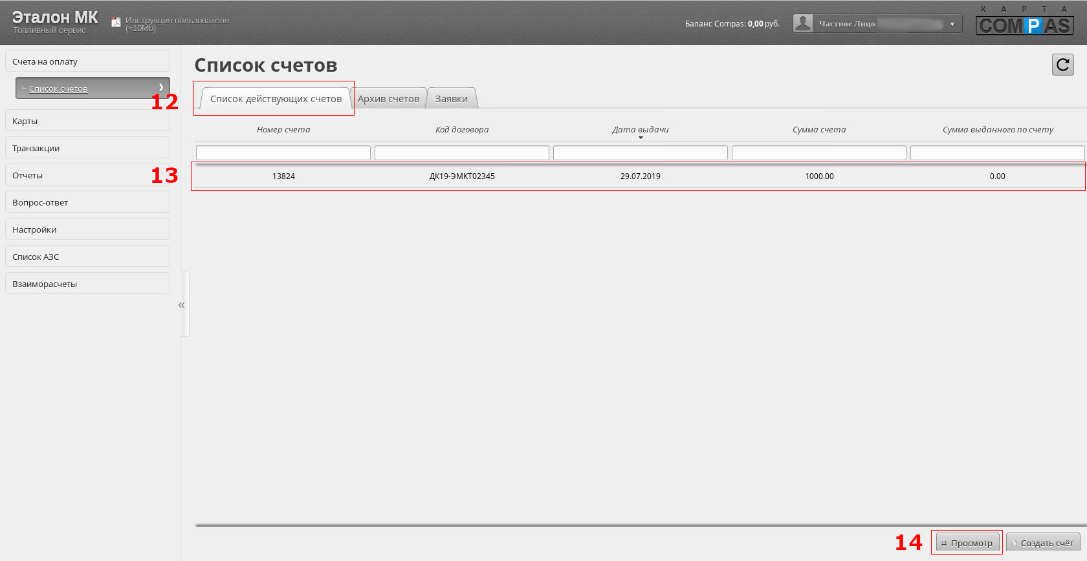This screenshot has height=561, width=1087.
Task: Switch to Архив счетов tab
Action: tap(388, 99)
